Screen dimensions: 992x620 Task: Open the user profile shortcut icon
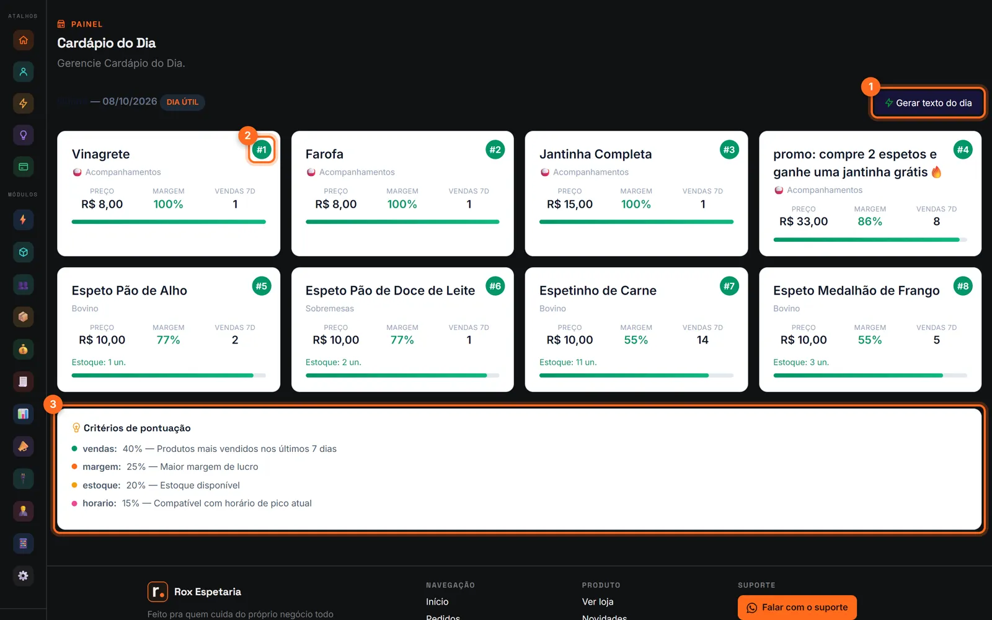point(23,72)
